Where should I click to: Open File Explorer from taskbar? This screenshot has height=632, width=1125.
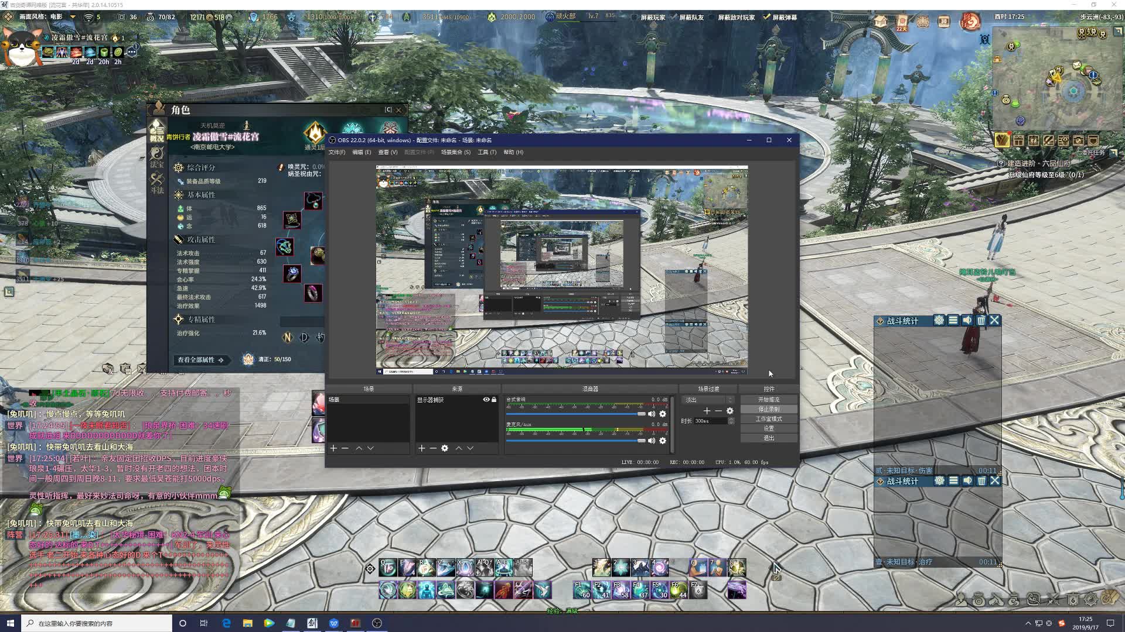click(x=248, y=623)
